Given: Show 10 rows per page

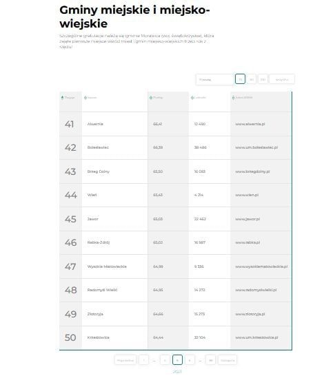Looking at the screenshot, I should (240, 79).
